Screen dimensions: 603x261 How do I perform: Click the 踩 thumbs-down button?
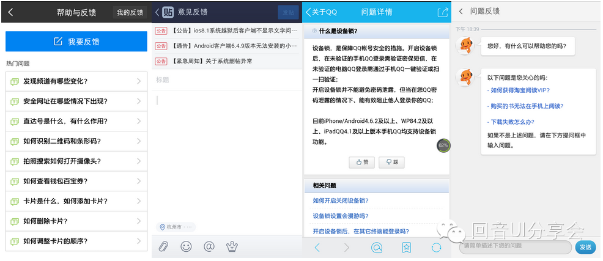point(391,162)
